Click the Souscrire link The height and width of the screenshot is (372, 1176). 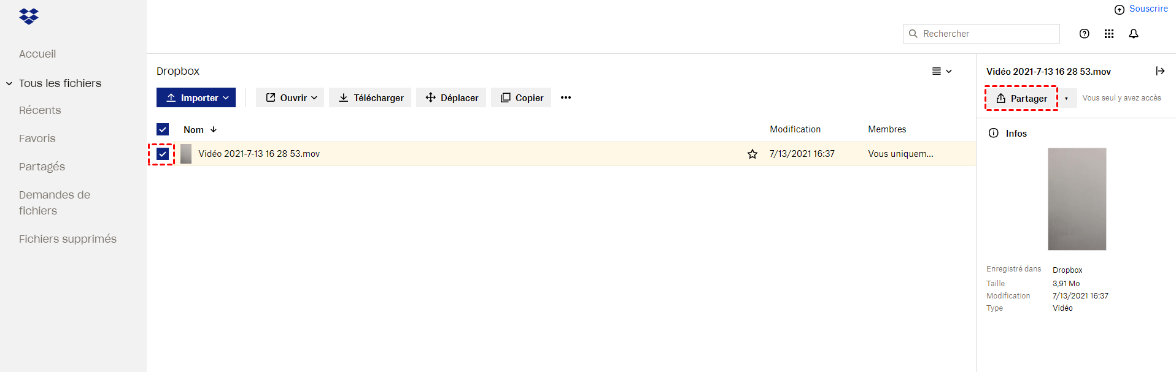click(1148, 9)
